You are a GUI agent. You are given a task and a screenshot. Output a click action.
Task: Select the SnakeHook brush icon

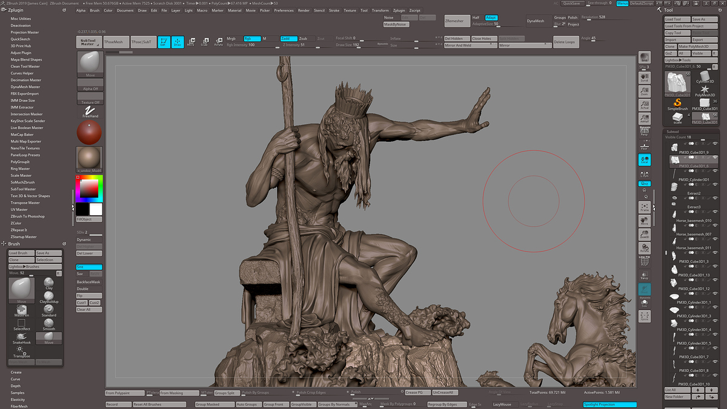pos(22,338)
